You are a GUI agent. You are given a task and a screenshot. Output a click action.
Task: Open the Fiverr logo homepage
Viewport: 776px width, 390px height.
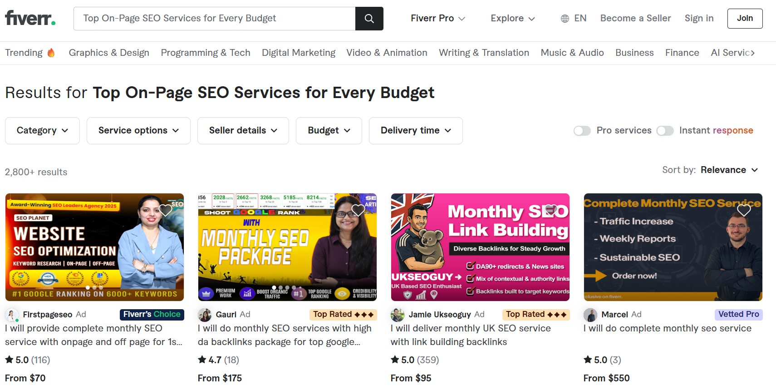[30, 18]
